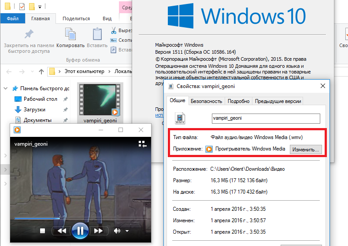Image resolution: width=348 pixels, height=246 pixels.
Task: Click the quick access toolbar folder icon
Action: [7, 6]
